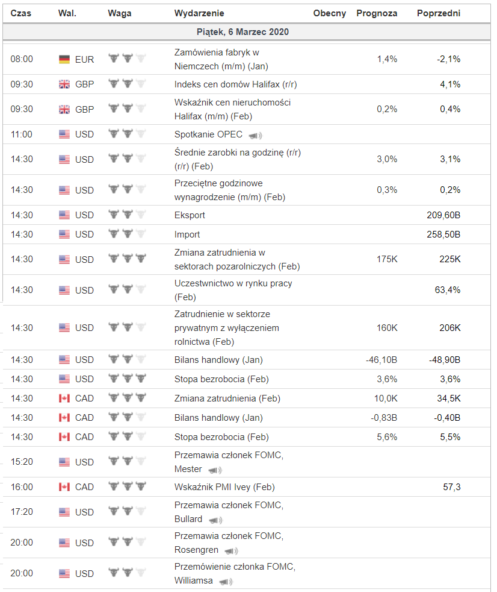Click bull importance icons for Stopa bezrobocia USD row
This screenshot has height=592, width=497.
click(127, 379)
